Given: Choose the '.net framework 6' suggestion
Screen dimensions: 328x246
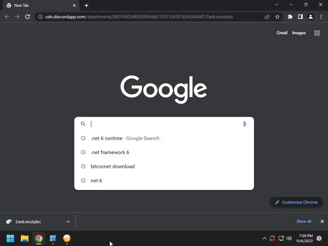Looking at the screenshot, I should coord(164,152).
